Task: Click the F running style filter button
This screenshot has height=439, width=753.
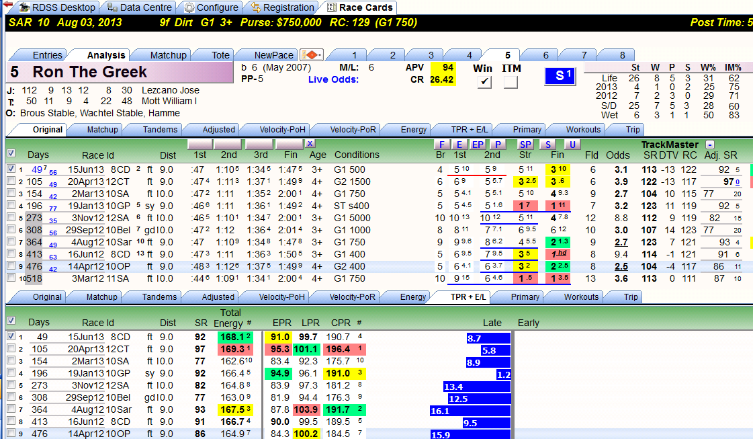Action: [441, 145]
